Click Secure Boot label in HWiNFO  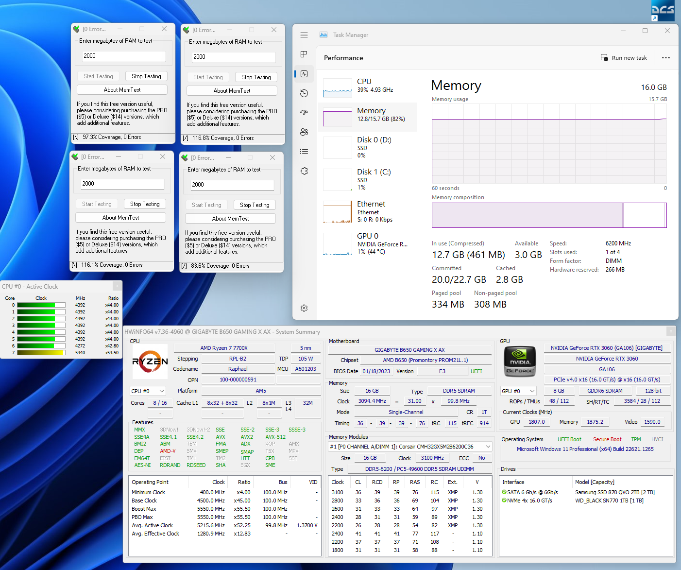click(607, 439)
